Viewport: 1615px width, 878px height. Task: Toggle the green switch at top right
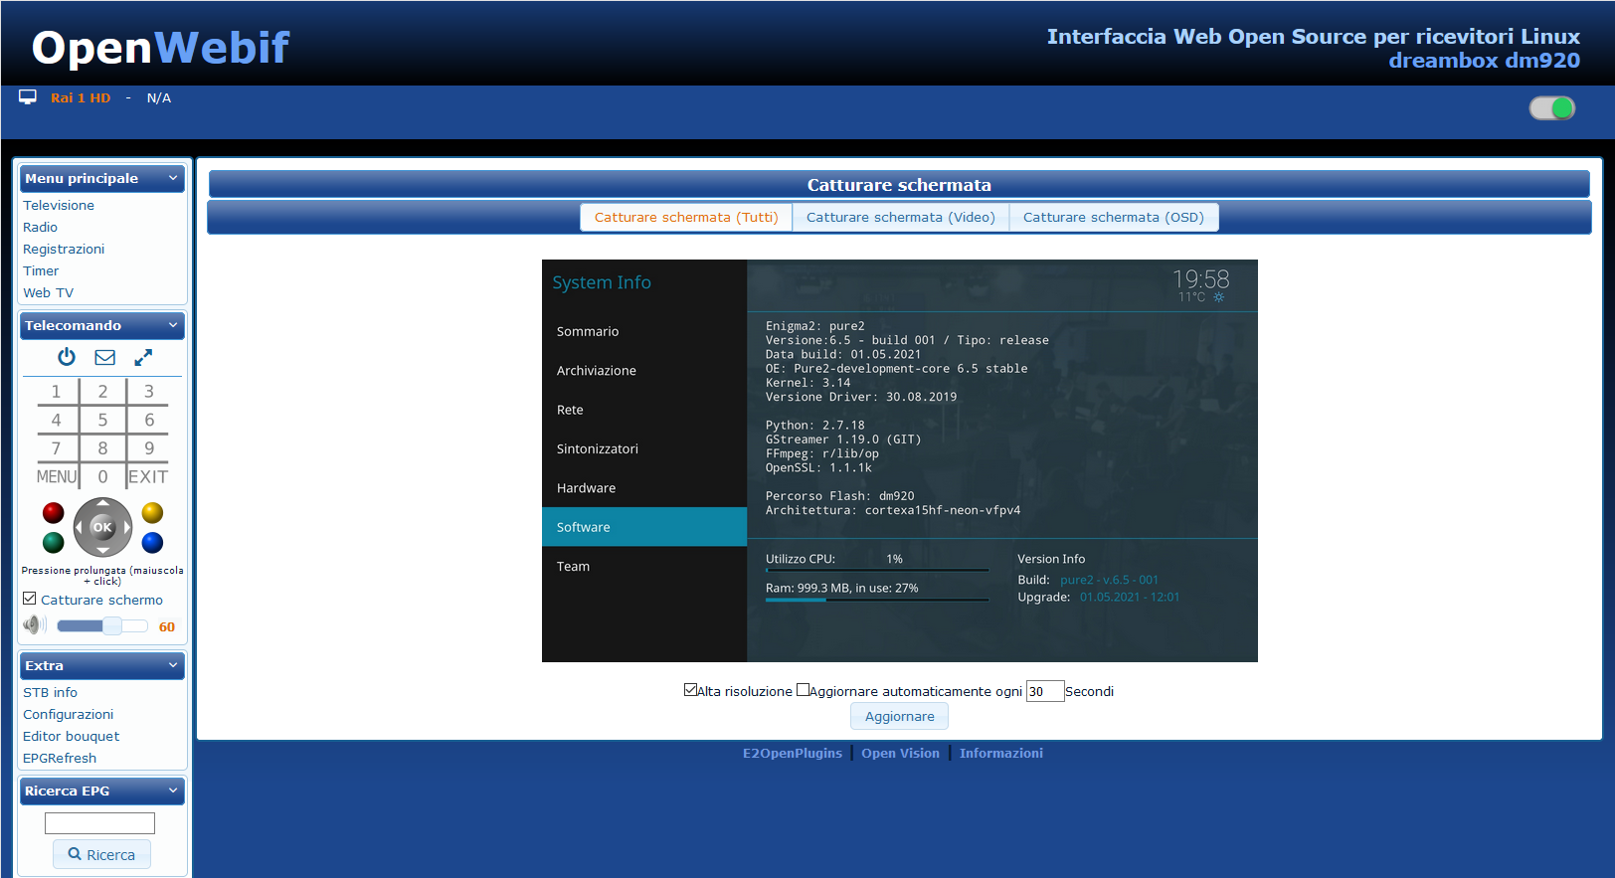[1552, 108]
